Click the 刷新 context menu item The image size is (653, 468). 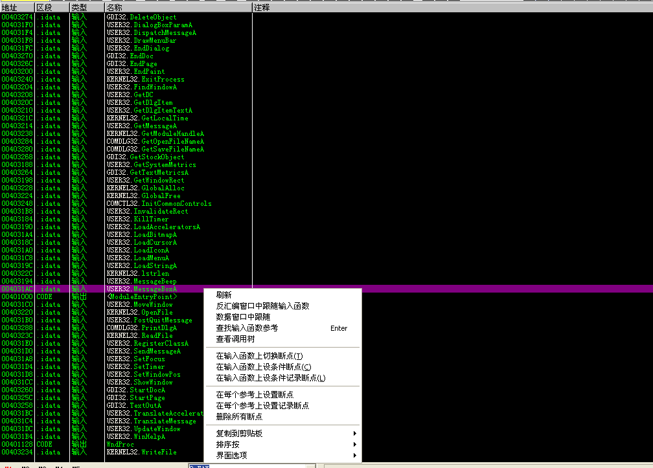283,295
